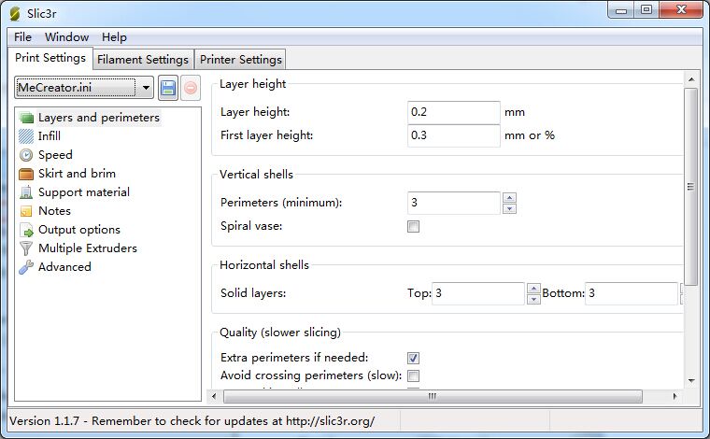Click the Perimeters minimum value field
710x439 pixels.
pos(454,203)
